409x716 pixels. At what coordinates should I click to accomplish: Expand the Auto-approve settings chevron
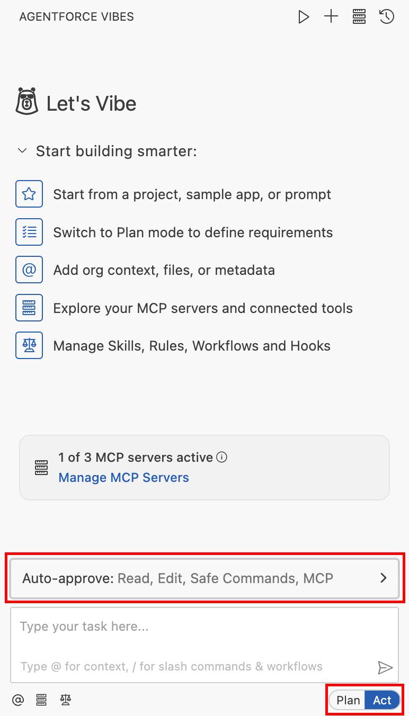[384, 578]
